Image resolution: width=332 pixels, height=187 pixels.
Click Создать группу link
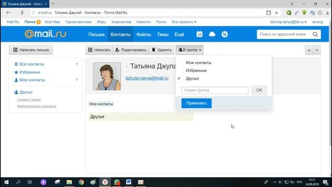pos(29,99)
